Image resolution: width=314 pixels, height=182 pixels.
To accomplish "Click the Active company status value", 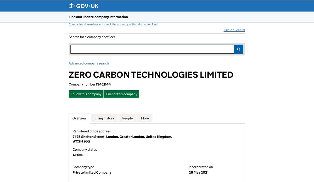I will (78, 155).
